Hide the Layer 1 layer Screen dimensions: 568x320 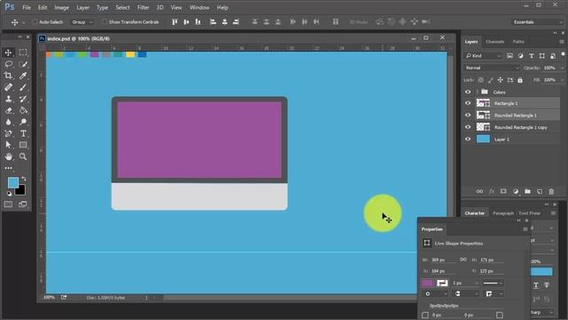click(468, 139)
